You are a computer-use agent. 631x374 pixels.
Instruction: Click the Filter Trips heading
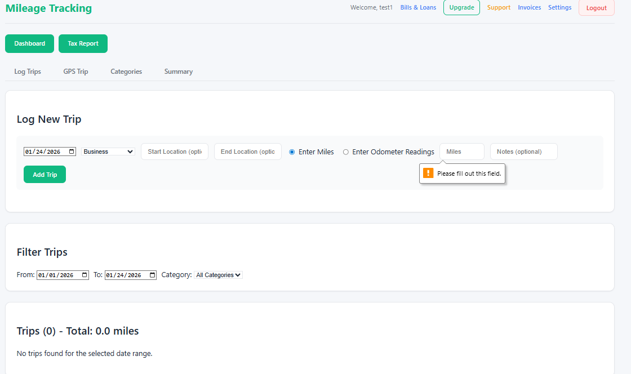coord(42,252)
